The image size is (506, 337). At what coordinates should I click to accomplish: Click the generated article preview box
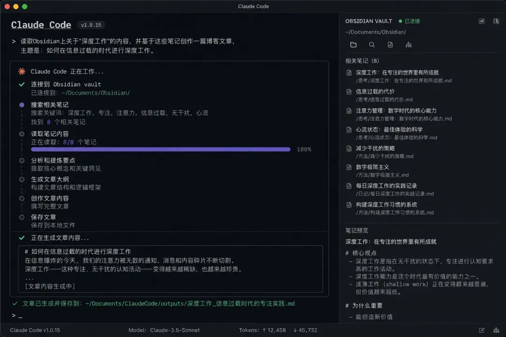tap(171, 269)
